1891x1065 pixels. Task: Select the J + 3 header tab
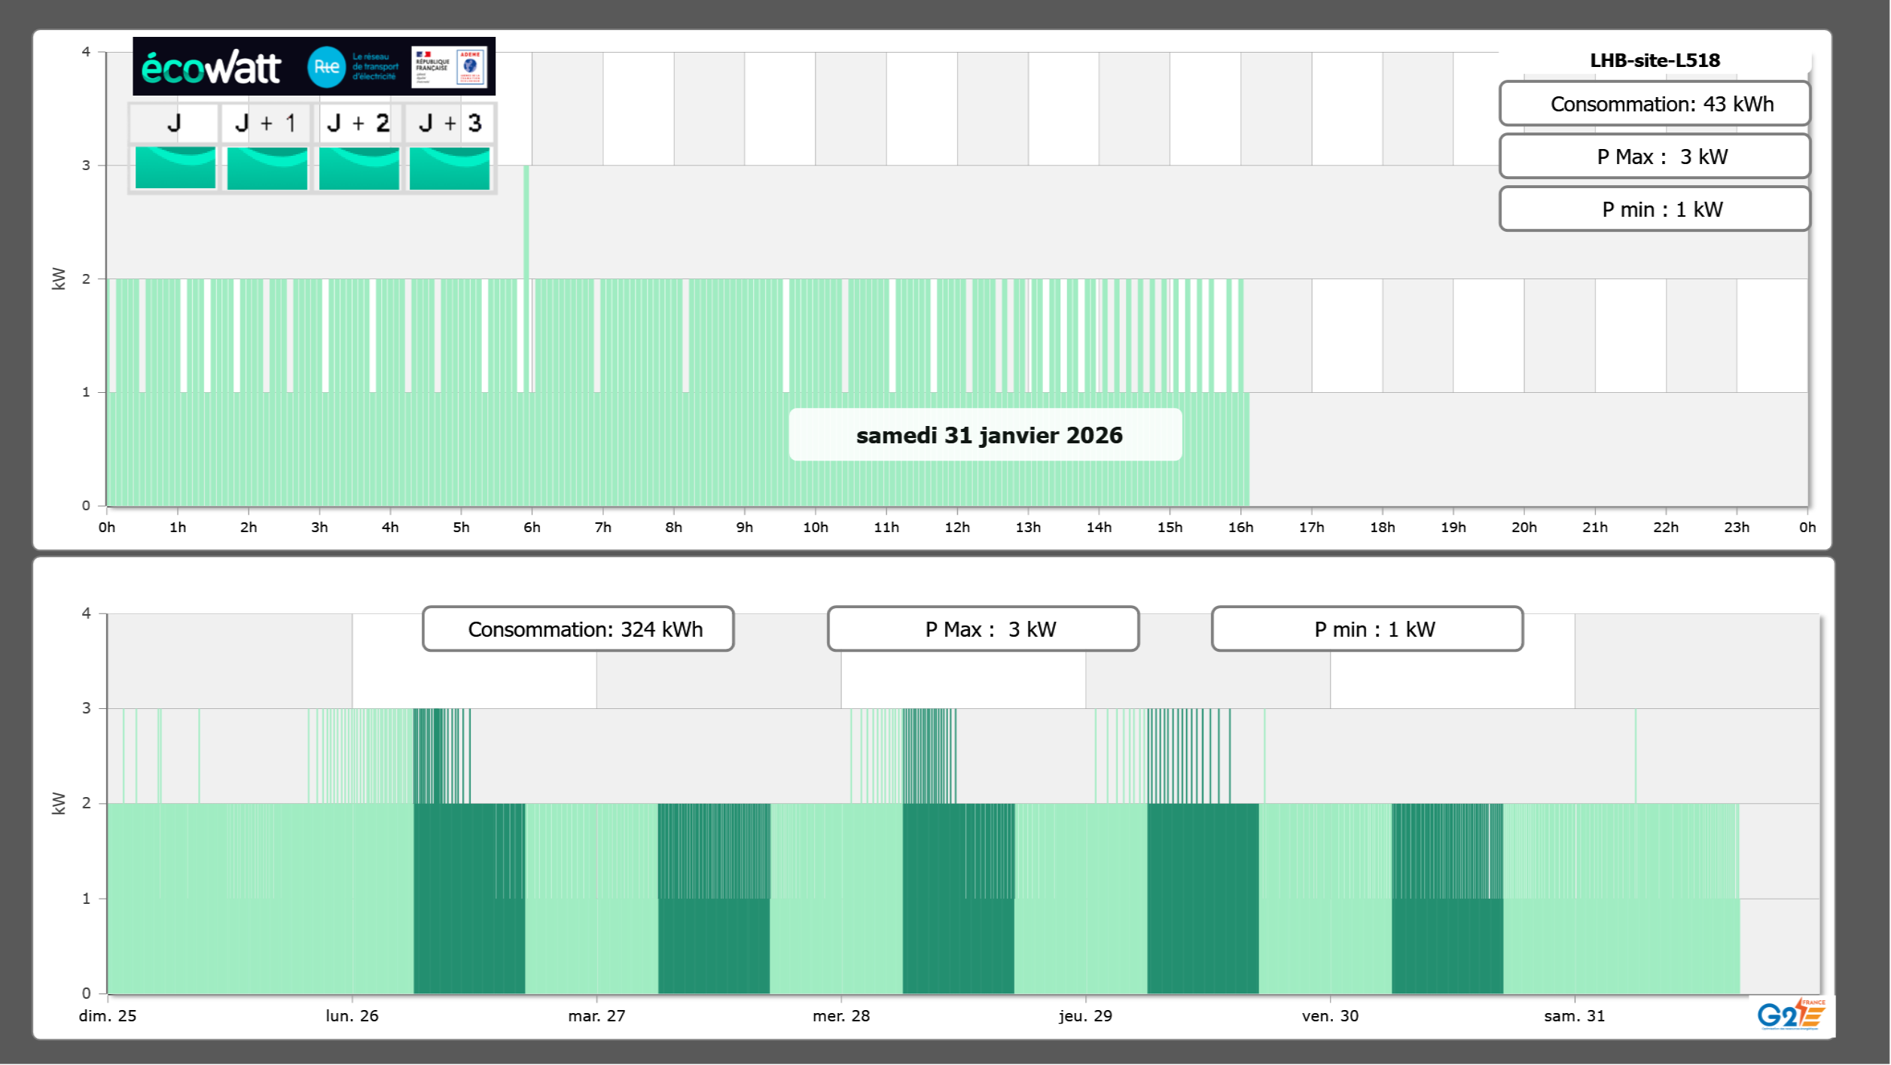[450, 123]
